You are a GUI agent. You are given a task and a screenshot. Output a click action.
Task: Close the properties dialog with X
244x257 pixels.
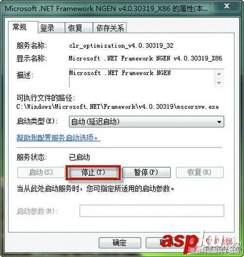click(x=226, y=6)
